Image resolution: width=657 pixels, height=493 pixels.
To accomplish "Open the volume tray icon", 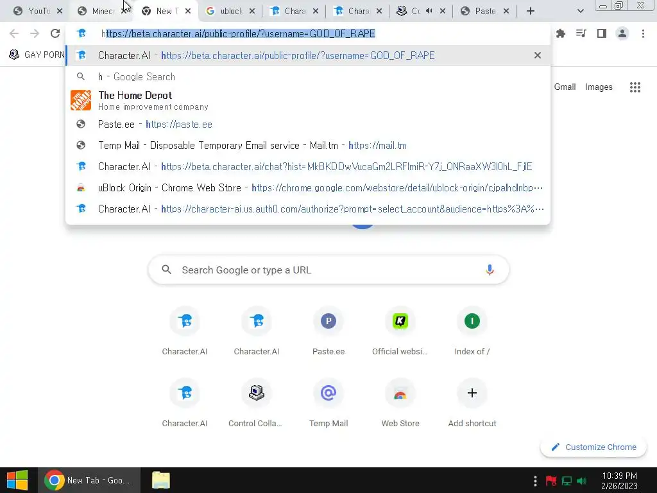I will pyautogui.click(x=581, y=480).
